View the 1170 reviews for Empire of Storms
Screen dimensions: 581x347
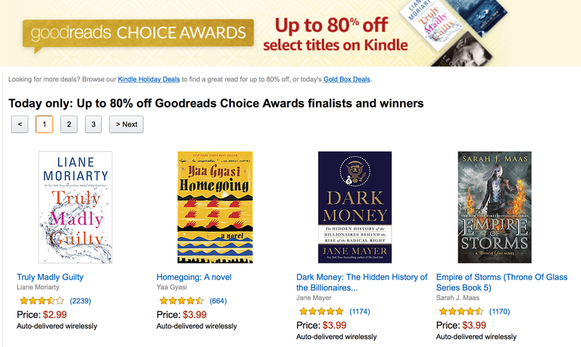tap(500, 311)
